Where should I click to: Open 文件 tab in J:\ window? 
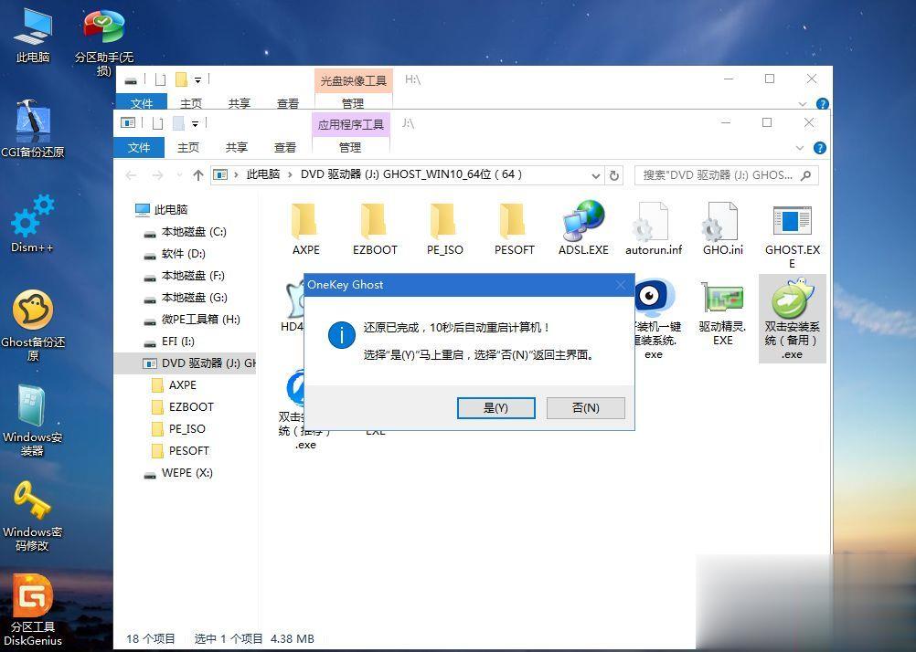139,148
